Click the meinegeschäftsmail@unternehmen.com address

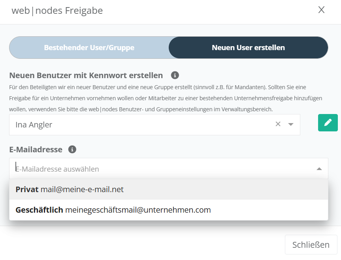pyautogui.click(x=138, y=210)
